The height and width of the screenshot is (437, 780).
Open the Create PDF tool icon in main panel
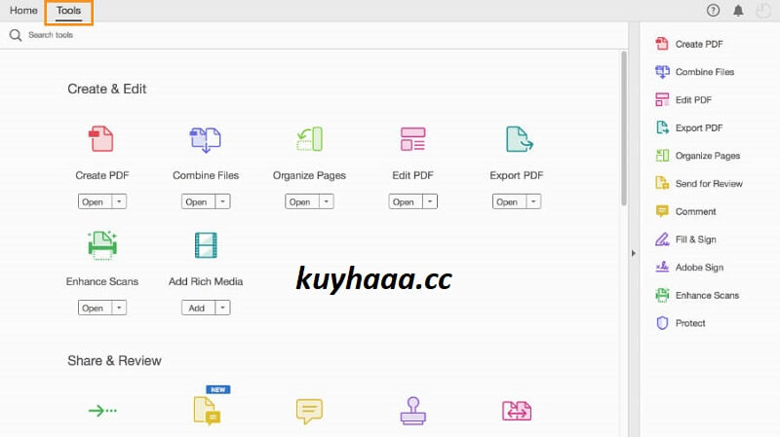pyautogui.click(x=101, y=138)
